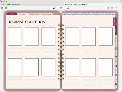122x92 pixels.
Task: Click the small square side tab icon
Action: click(x=116, y=75)
